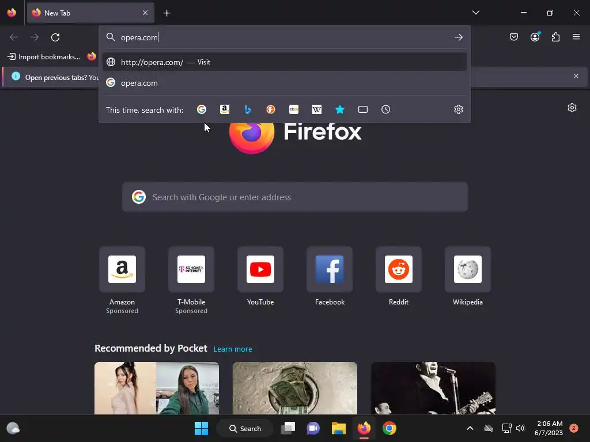Dismiss the Open previous tabs notification
The width and height of the screenshot is (590, 442).
coord(576,76)
